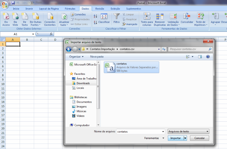Open Área de Trabalho in sidebar
Image resolution: width=227 pixels, height=149 pixels.
84,78
